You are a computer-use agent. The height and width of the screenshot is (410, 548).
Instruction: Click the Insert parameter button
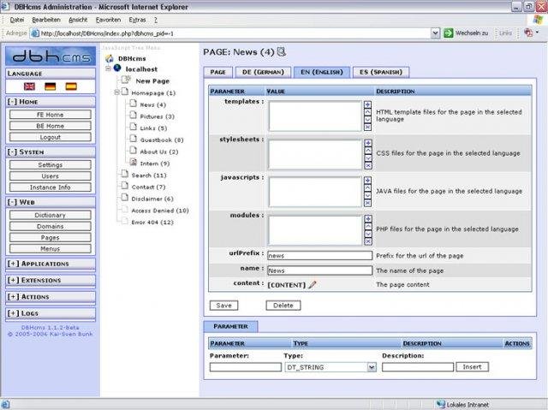tap(472, 366)
